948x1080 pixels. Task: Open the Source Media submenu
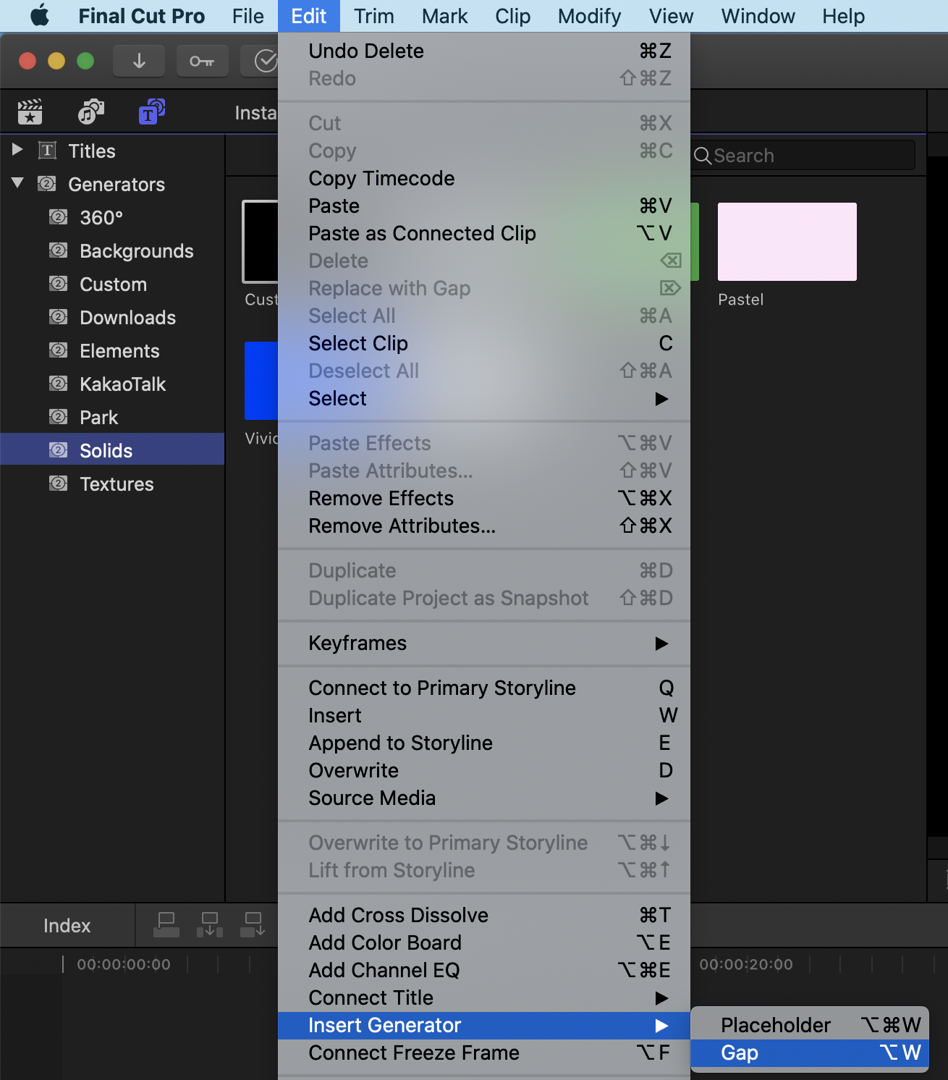483,798
